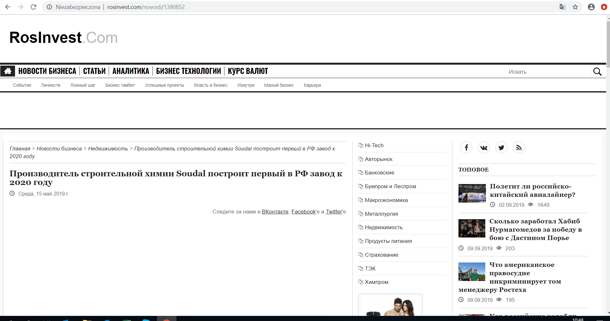Screen dimensions: 610x321
Task: Open the VK social icon
Action: coord(484,148)
